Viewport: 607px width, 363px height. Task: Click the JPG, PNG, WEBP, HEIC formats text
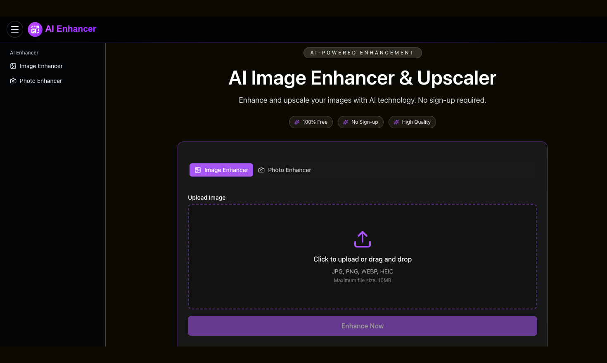pos(362,271)
